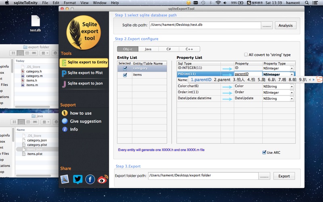
Task: Open arrange dropdown in java window
Action: tap(46, 122)
